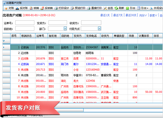Click the 对账 reconcile toolbar icon
Image resolution: width=163 pixels, height=118 pixels.
point(6,8)
